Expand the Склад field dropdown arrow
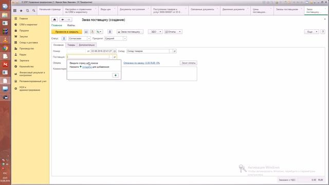The width and height of the screenshot is (329, 185). tap(171, 51)
